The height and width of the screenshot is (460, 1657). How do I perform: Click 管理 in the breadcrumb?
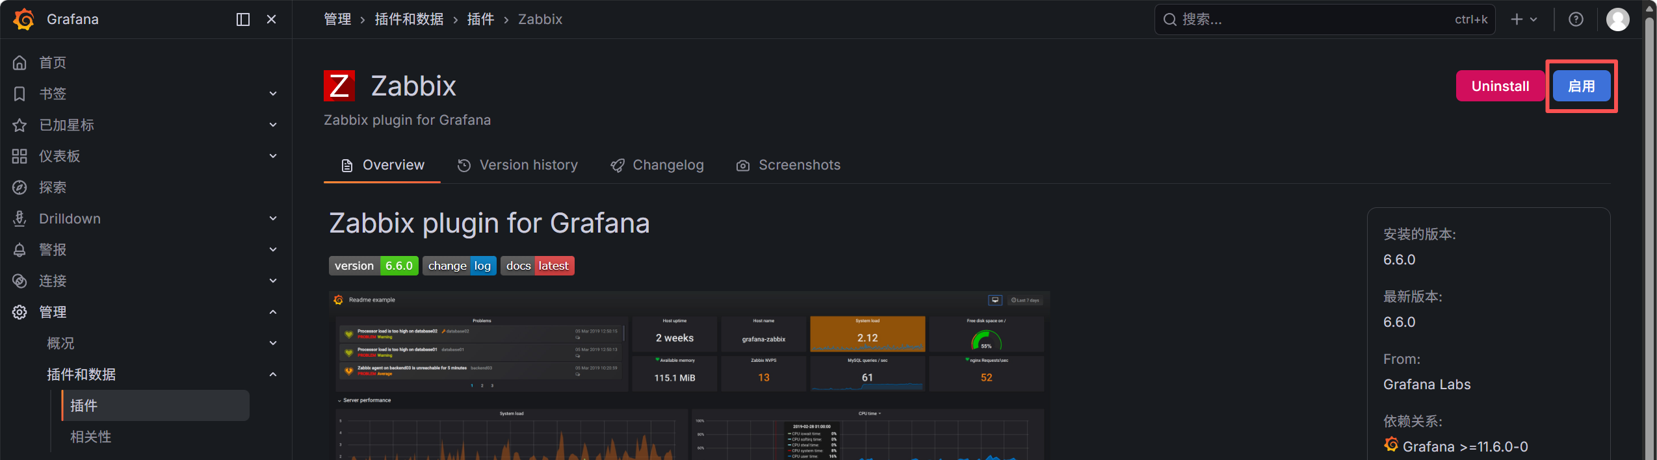coord(337,19)
